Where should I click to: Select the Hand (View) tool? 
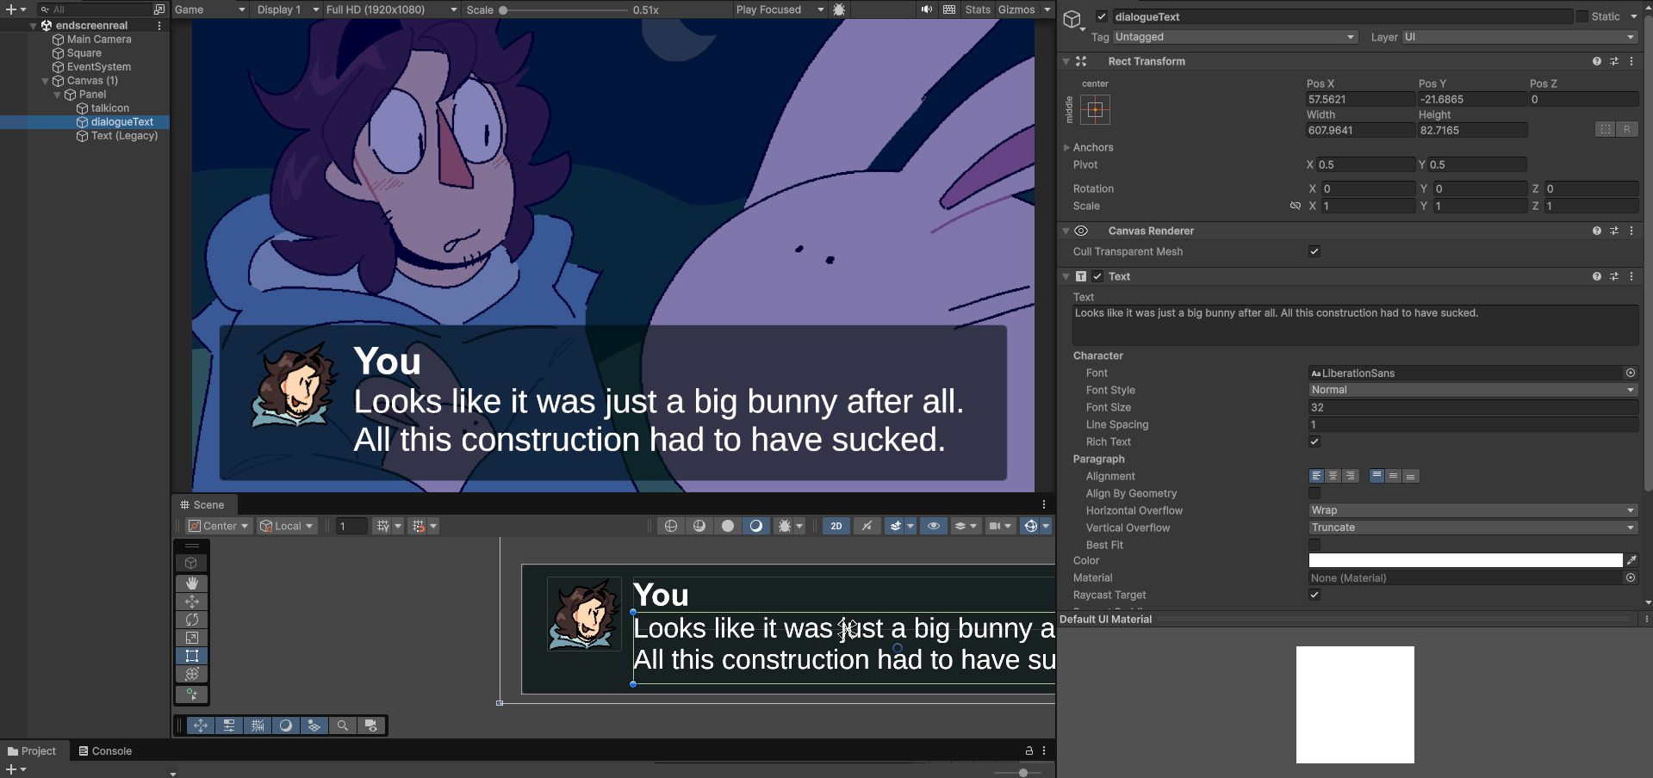click(x=191, y=583)
